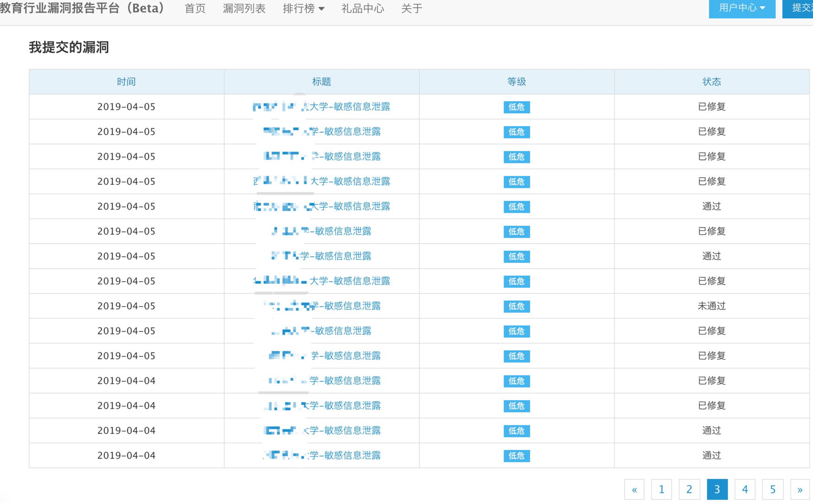Open the 关于 page link

tap(412, 8)
